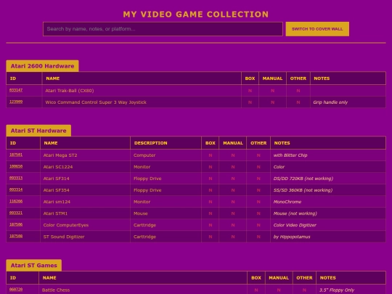Click the 'Carttridge' description for Color ComputerEyes

[x=144, y=225]
